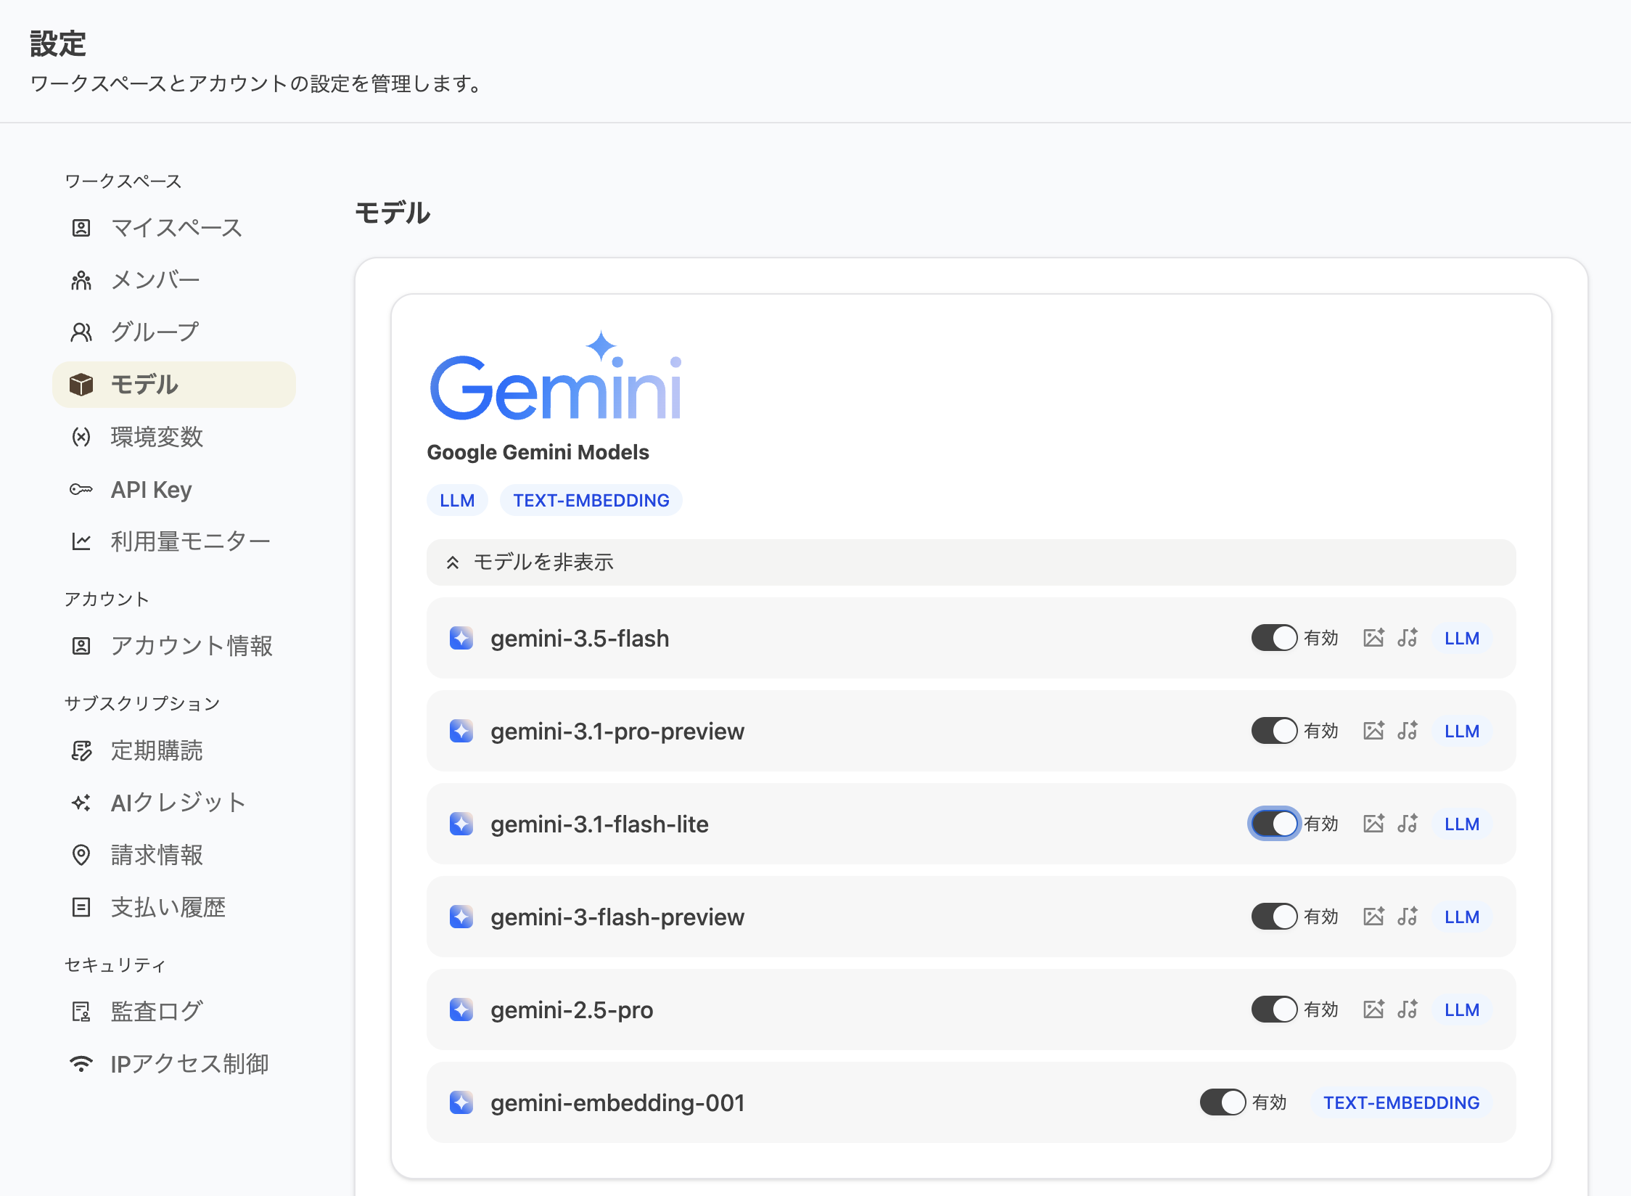Switch off gemini-3-flash-preview model

pos(1274,917)
